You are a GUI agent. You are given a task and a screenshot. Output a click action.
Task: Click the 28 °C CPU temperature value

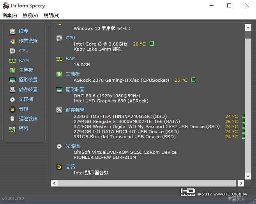(x=139, y=44)
